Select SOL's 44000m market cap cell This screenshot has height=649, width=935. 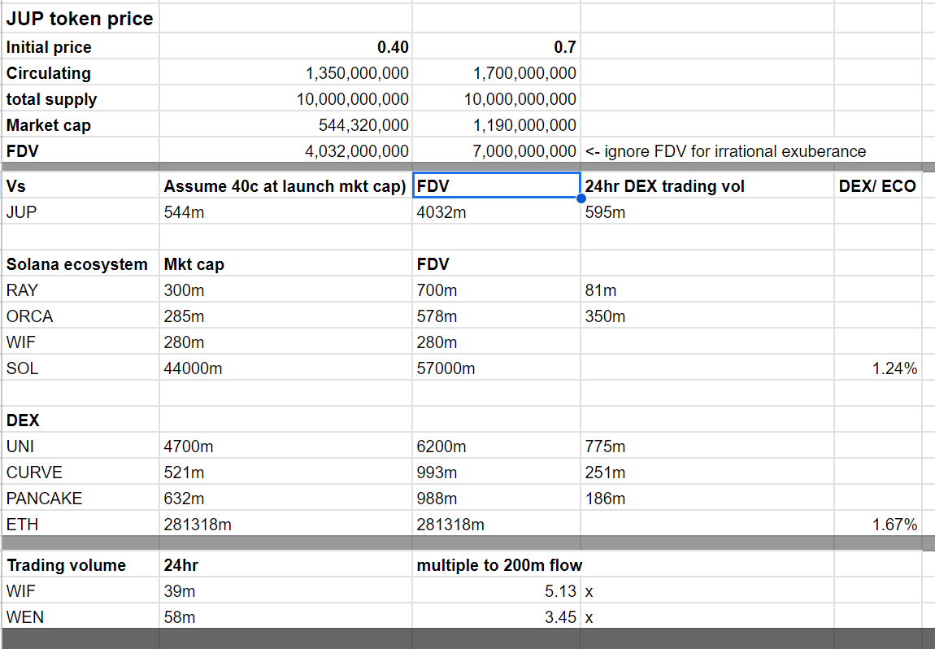[x=285, y=368]
